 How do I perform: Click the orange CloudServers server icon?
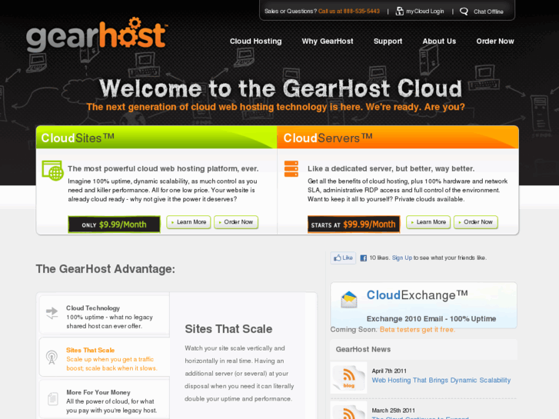click(291, 168)
